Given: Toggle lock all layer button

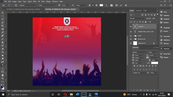Looking at the screenshot, I should pos(146,22).
